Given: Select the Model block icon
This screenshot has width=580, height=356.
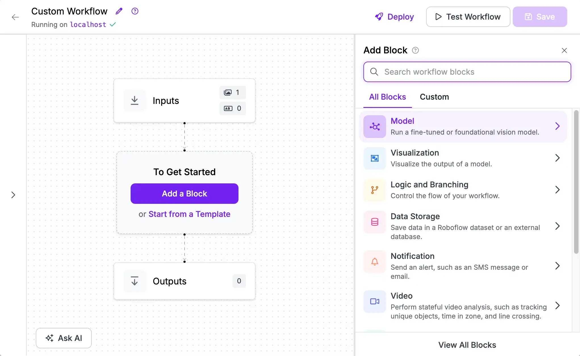Looking at the screenshot, I should click(x=374, y=126).
